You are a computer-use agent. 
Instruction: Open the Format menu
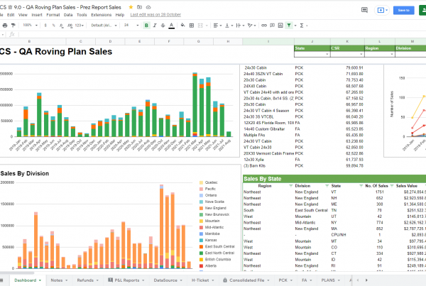click(x=53, y=14)
